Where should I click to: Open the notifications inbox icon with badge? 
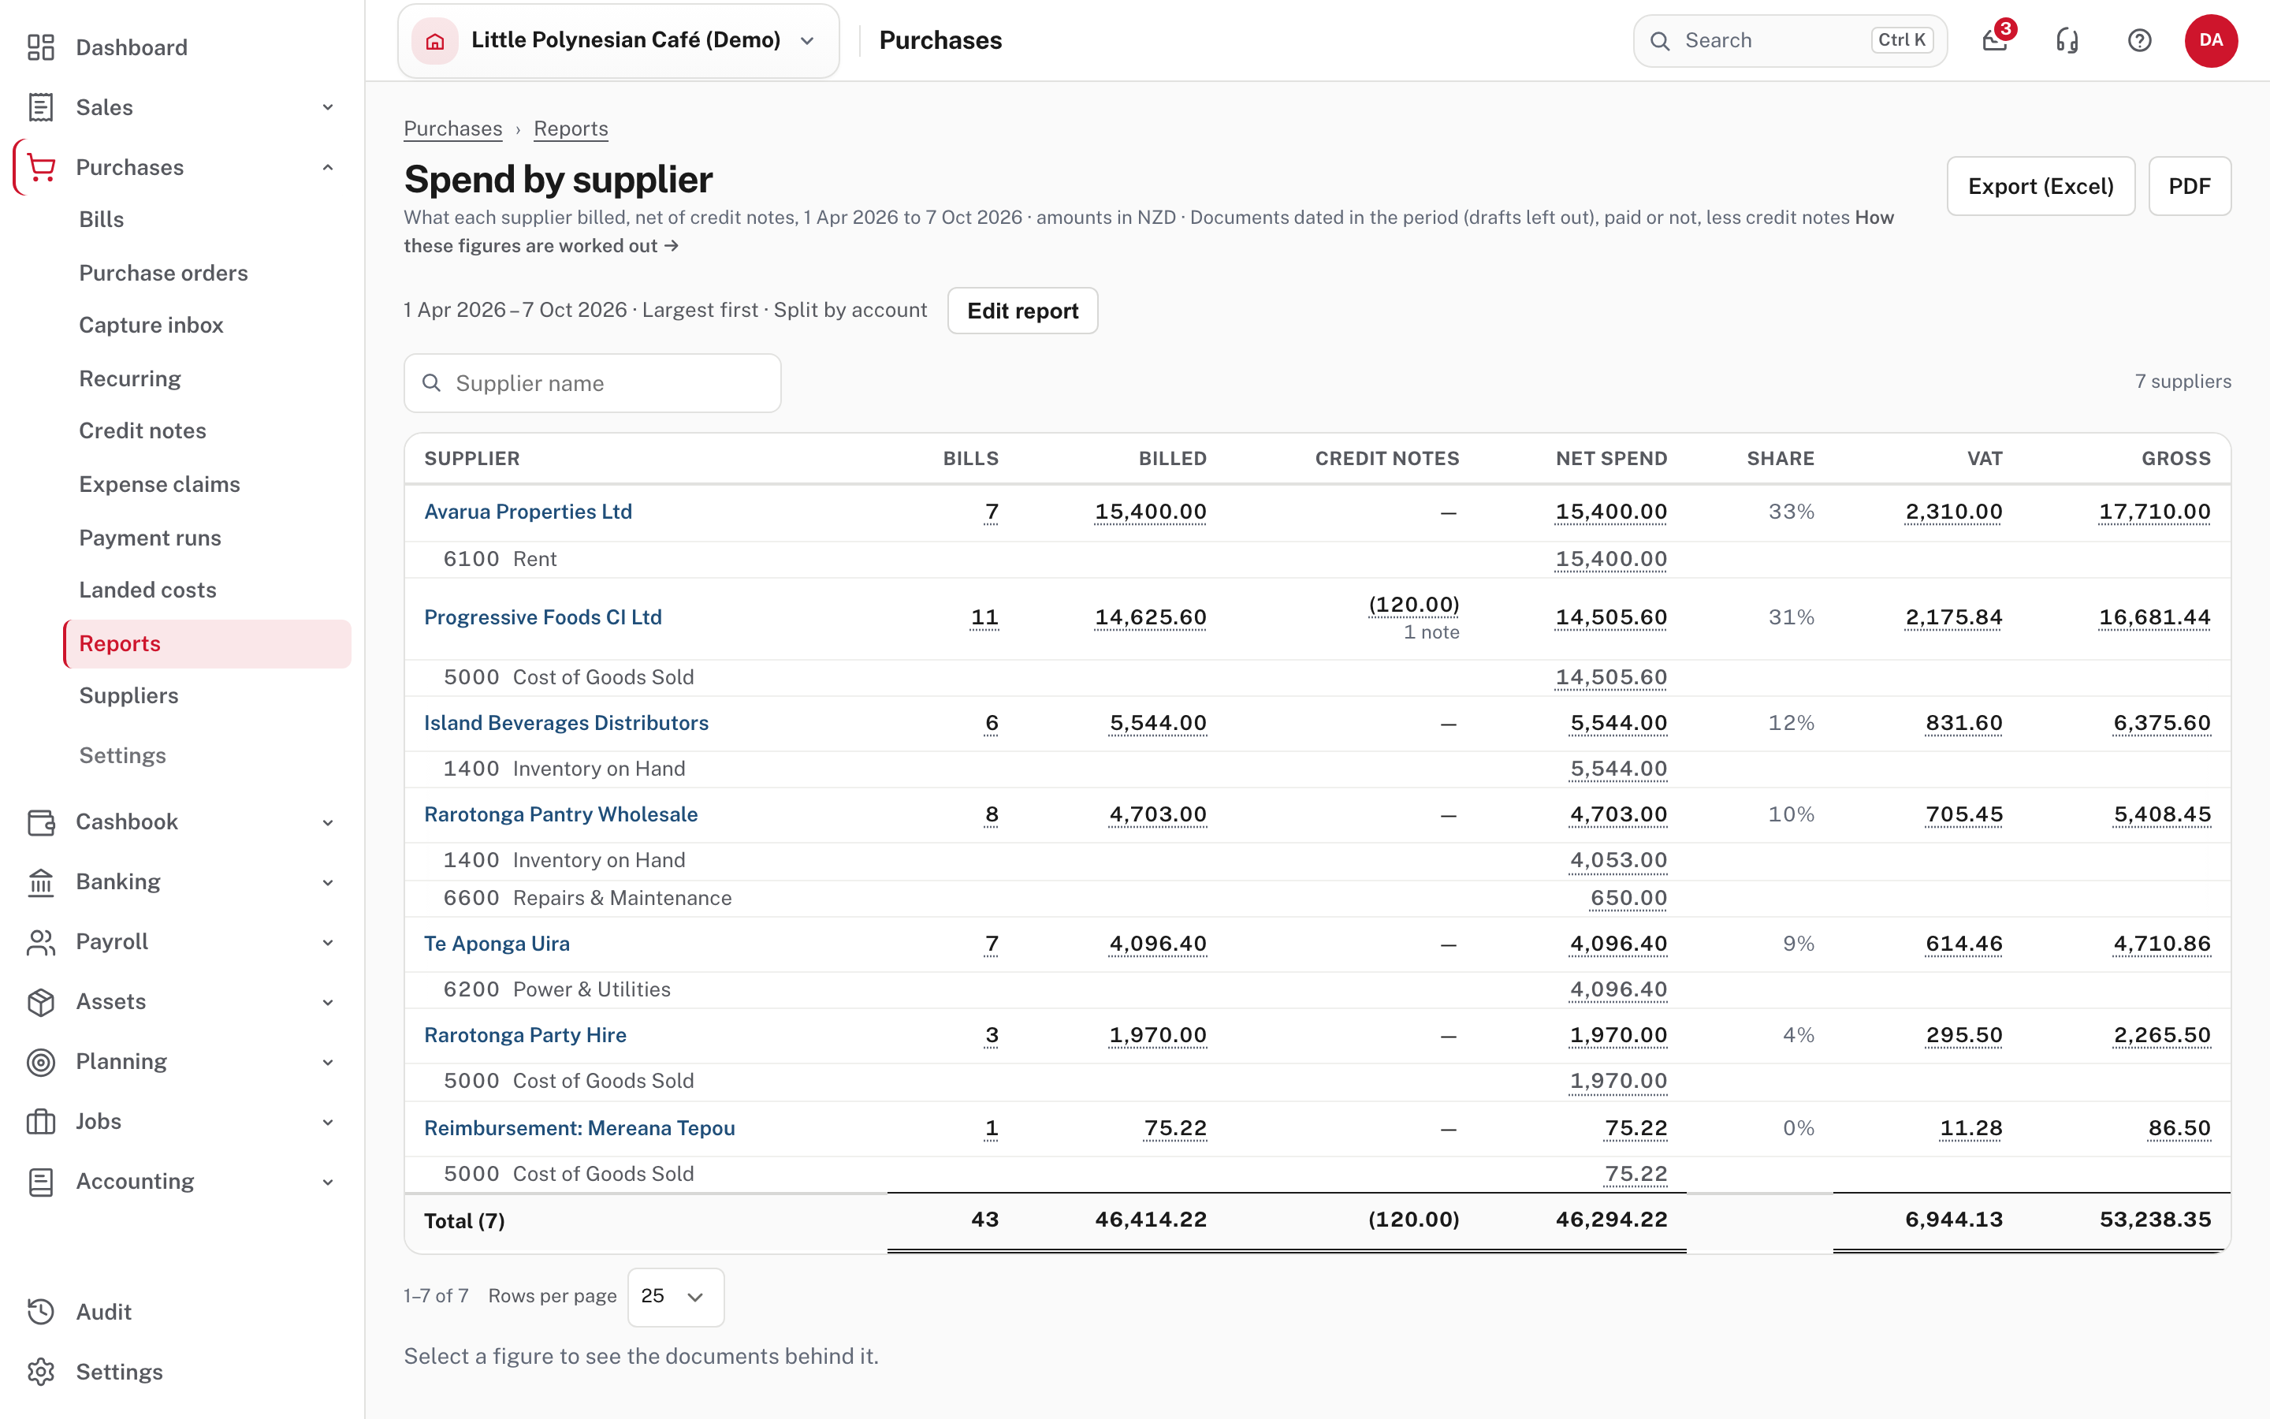[x=1995, y=40]
